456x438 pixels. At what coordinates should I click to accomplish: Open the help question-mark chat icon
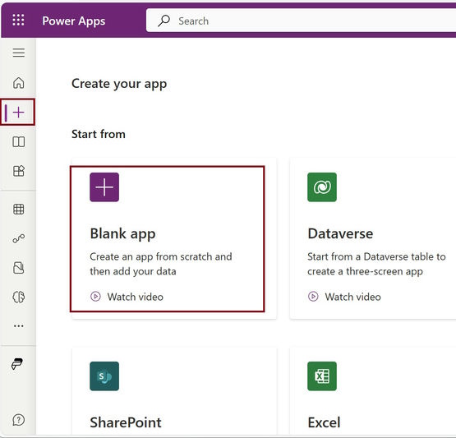coord(19,420)
